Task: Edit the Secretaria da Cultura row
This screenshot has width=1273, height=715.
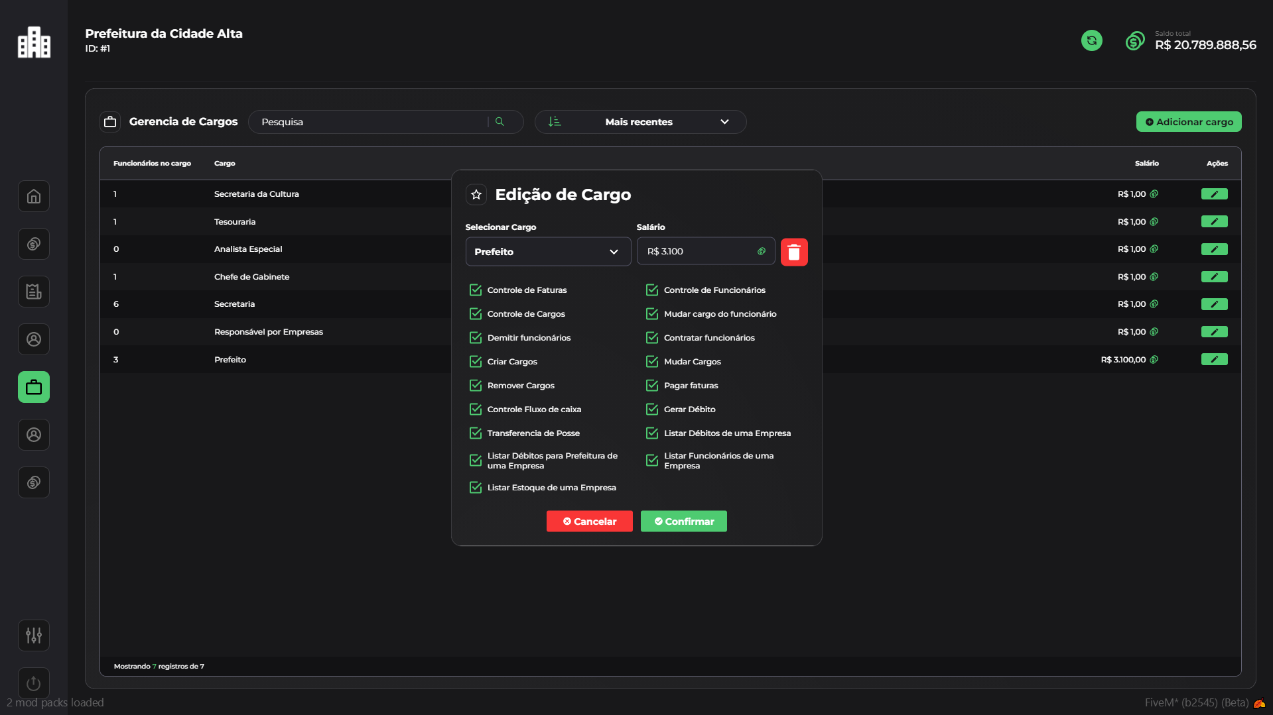Action: tap(1214, 194)
